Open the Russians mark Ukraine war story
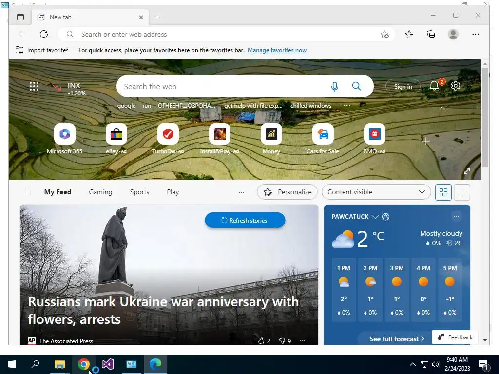The height and width of the screenshot is (374, 499). click(x=163, y=310)
